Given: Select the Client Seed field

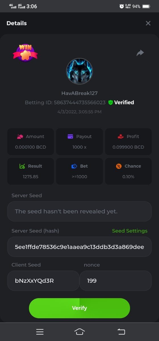Looking at the screenshot, I should pyautogui.click(x=43, y=281).
